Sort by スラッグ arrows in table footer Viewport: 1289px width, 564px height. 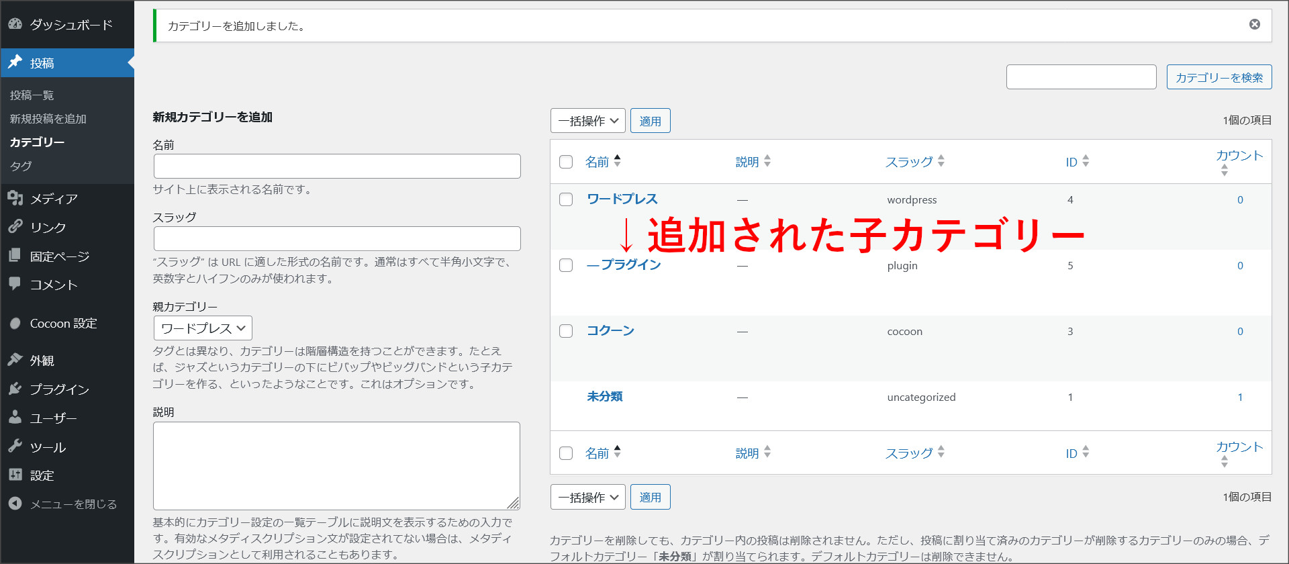click(x=941, y=453)
